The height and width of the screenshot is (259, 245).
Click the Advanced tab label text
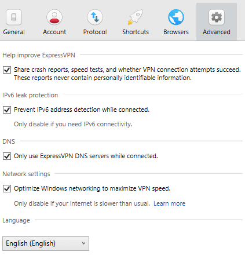217,32
